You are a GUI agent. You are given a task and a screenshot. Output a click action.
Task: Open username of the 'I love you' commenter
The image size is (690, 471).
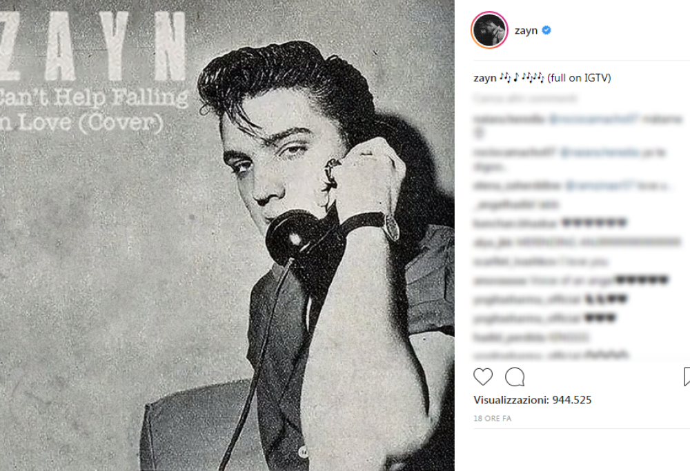(500, 261)
